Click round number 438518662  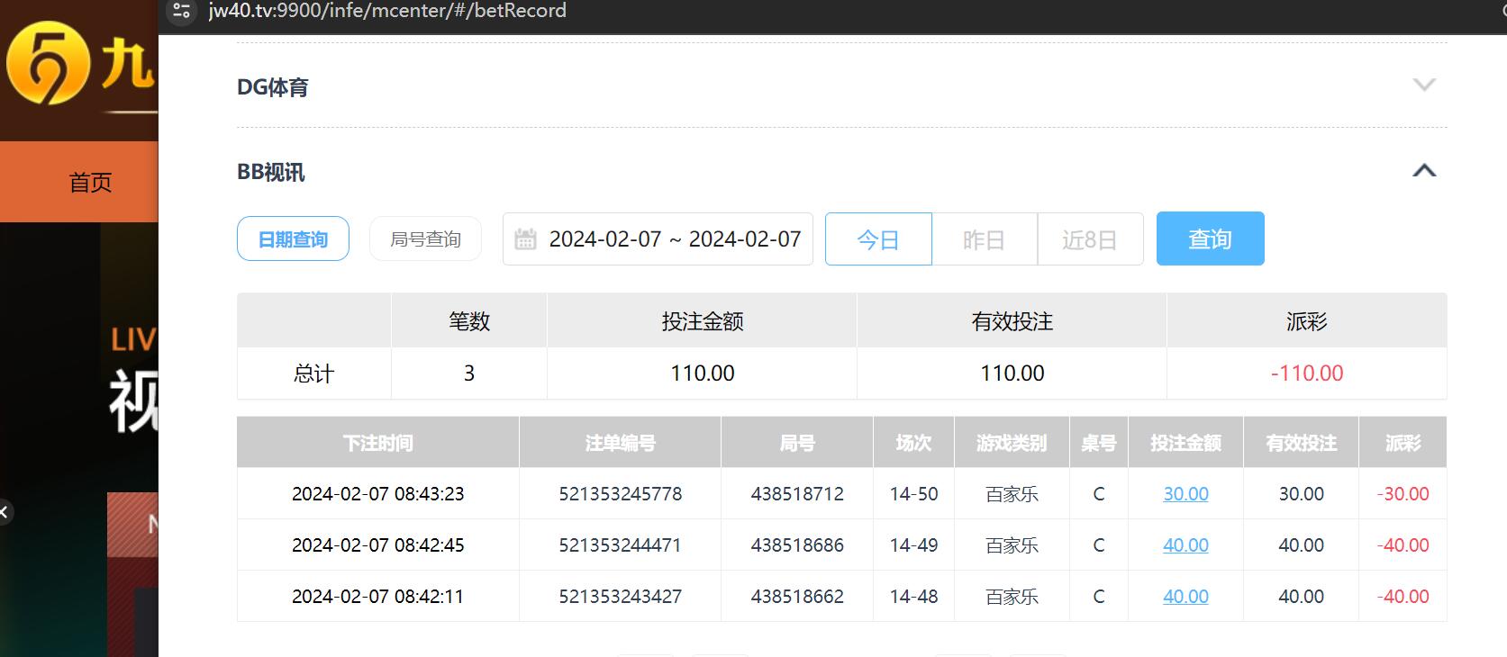click(797, 597)
